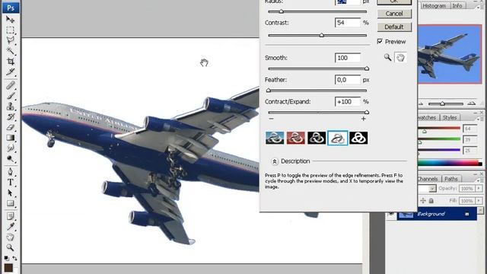The image size is (487, 274).
Task: Select the Rectangular Marquee tool
Action: (x=10, y=30)
